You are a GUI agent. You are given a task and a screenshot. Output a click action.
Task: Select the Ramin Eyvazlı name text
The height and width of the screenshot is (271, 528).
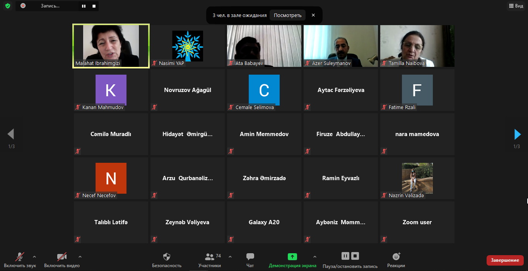tap(341, 178)
